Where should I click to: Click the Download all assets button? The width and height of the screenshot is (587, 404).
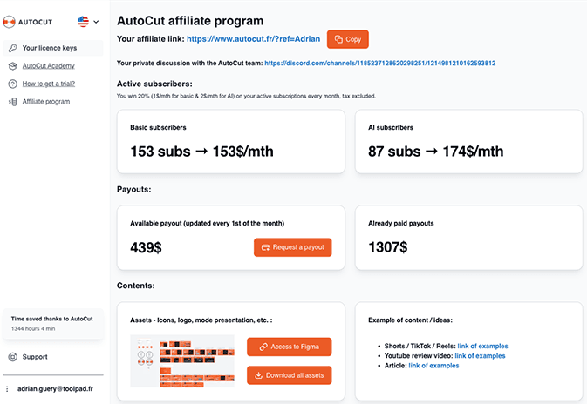[x=289, y=375]
